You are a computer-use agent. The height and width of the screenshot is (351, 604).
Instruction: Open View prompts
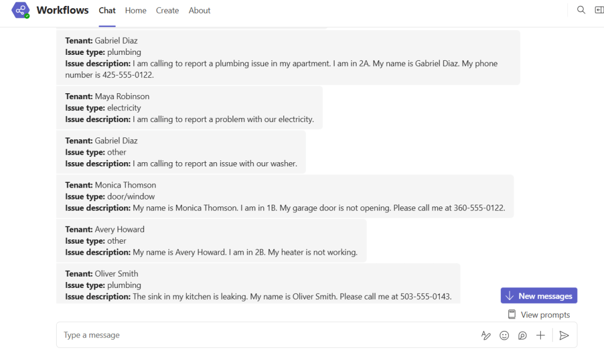click(544, 314)
